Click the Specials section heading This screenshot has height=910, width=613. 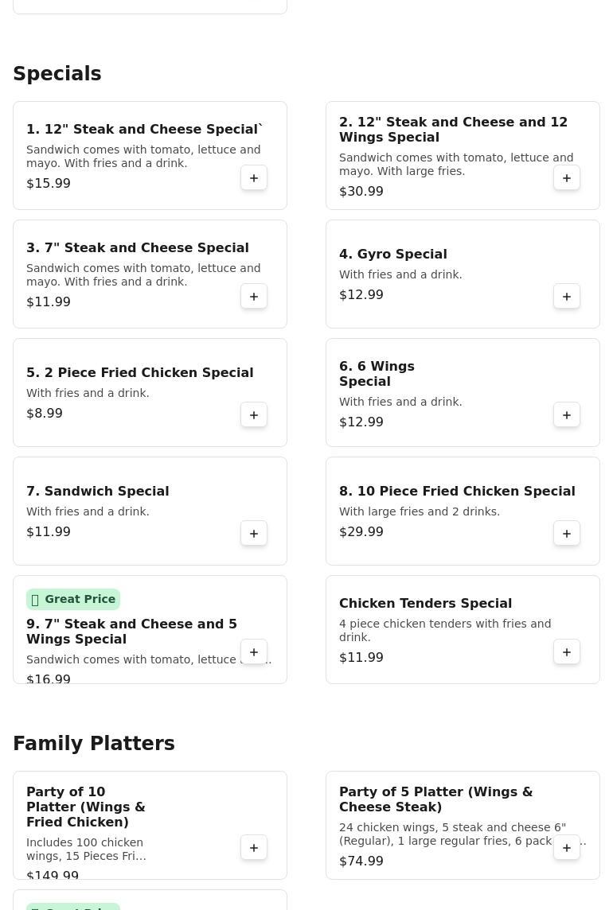(x=57, y=74)
